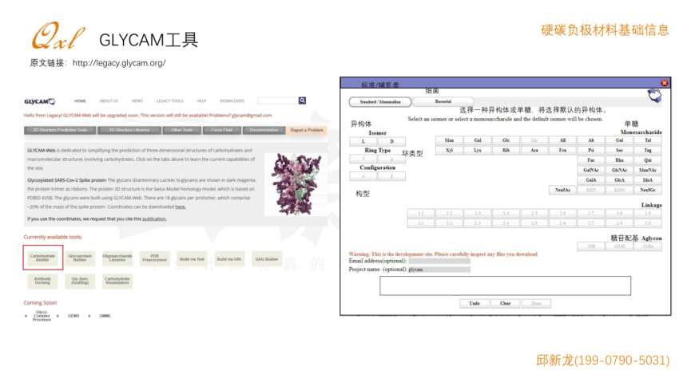Image resolution: width=687 pixels, height=386 pixels.
Task: Click the Undo button
Action: click(x=475, y=303)
